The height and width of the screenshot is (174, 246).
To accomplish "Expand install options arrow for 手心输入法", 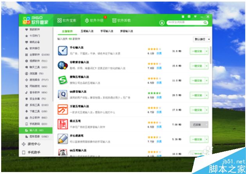I will [207, 51].
